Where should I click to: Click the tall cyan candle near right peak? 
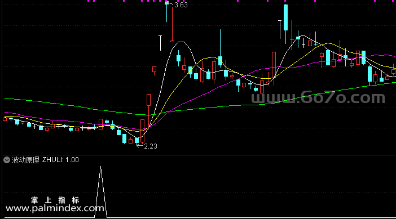coord(285,17)
